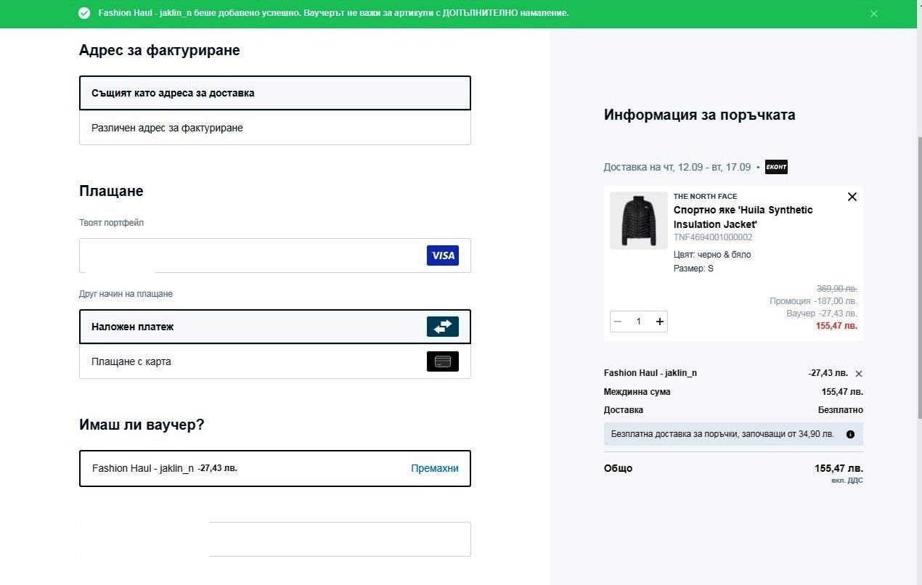Remove Fashion Haul discount with X icon

(x=859, y=374)
